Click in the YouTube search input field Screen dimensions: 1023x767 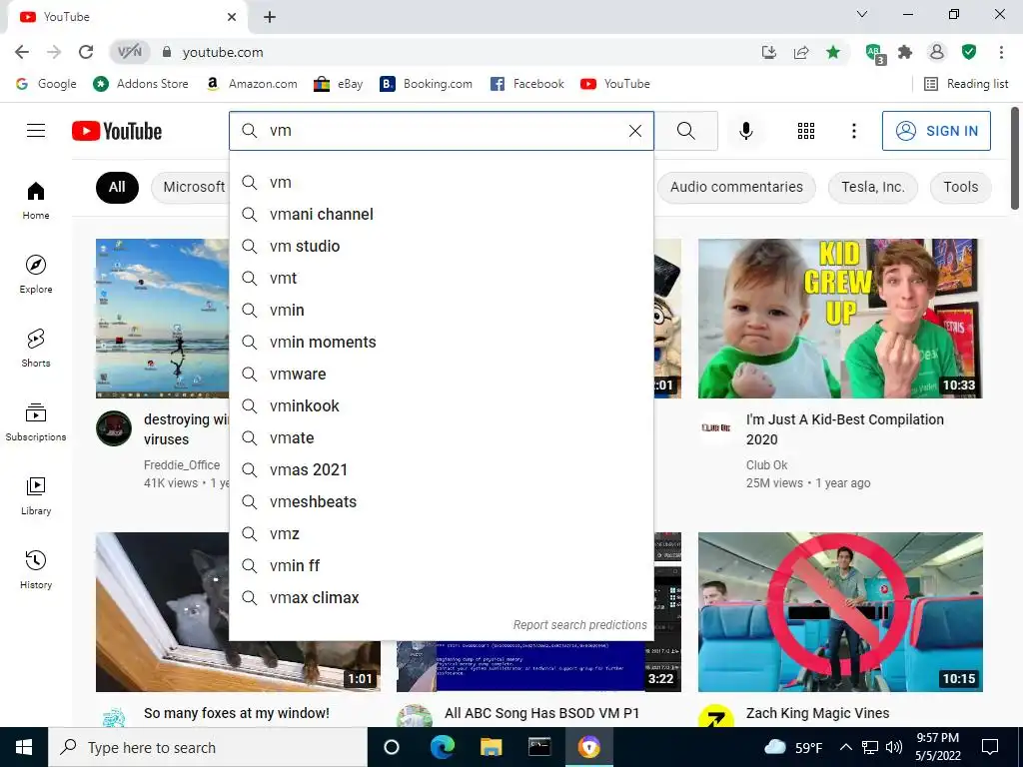point(442,131)
